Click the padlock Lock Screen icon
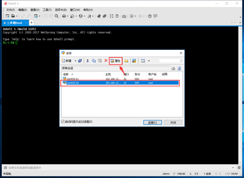This screenshot has height=178, width=244. [x=117, y=16]
